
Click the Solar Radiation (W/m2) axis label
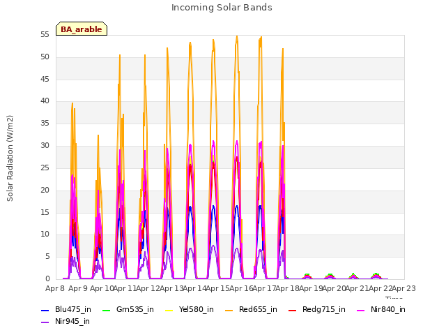10,158
